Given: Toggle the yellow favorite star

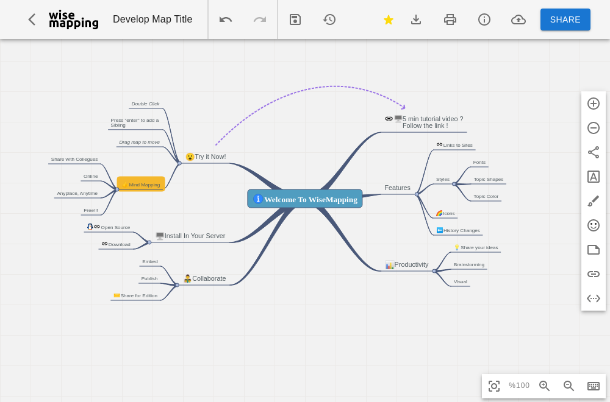Looking at the screenshot, I should [388, 19].
